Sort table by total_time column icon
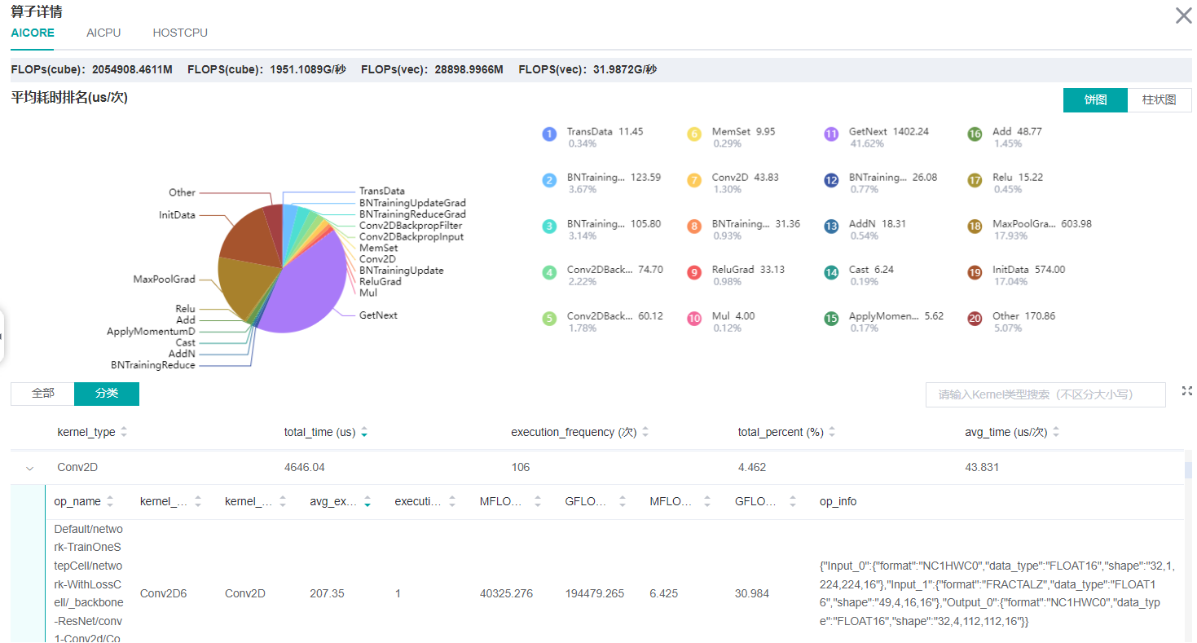1197x643 pixels. [364, 433]
